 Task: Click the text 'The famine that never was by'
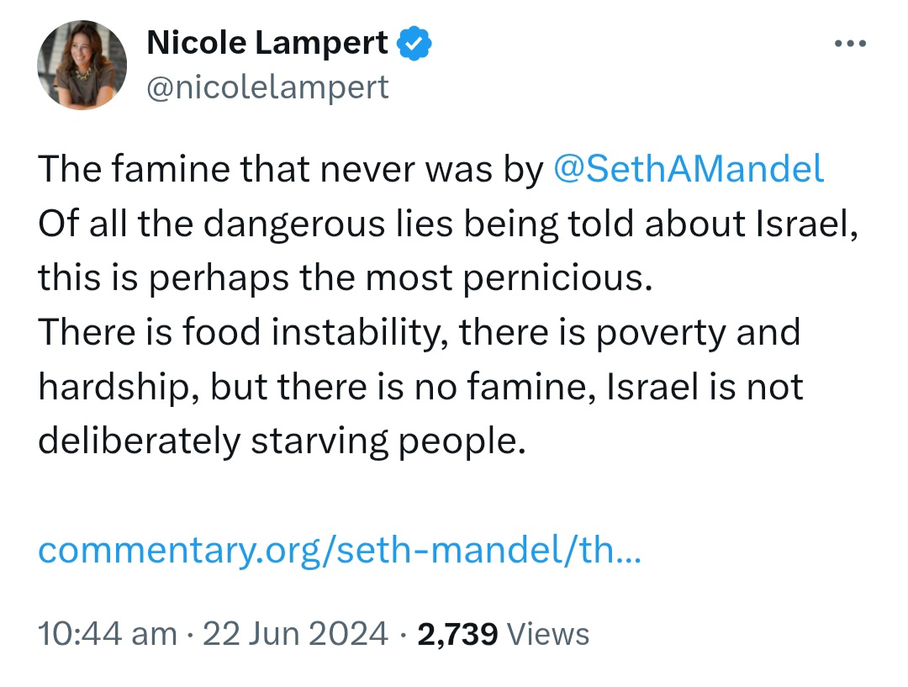click(x=291, y=169)
